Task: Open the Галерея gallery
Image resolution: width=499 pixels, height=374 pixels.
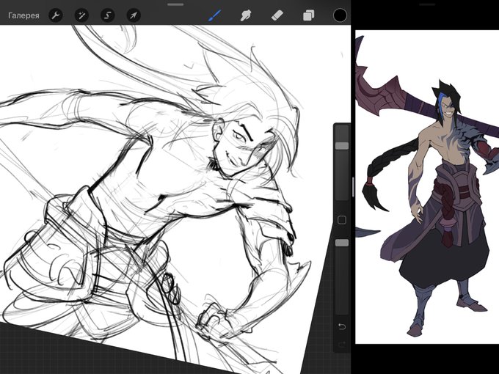Action: 24,15
